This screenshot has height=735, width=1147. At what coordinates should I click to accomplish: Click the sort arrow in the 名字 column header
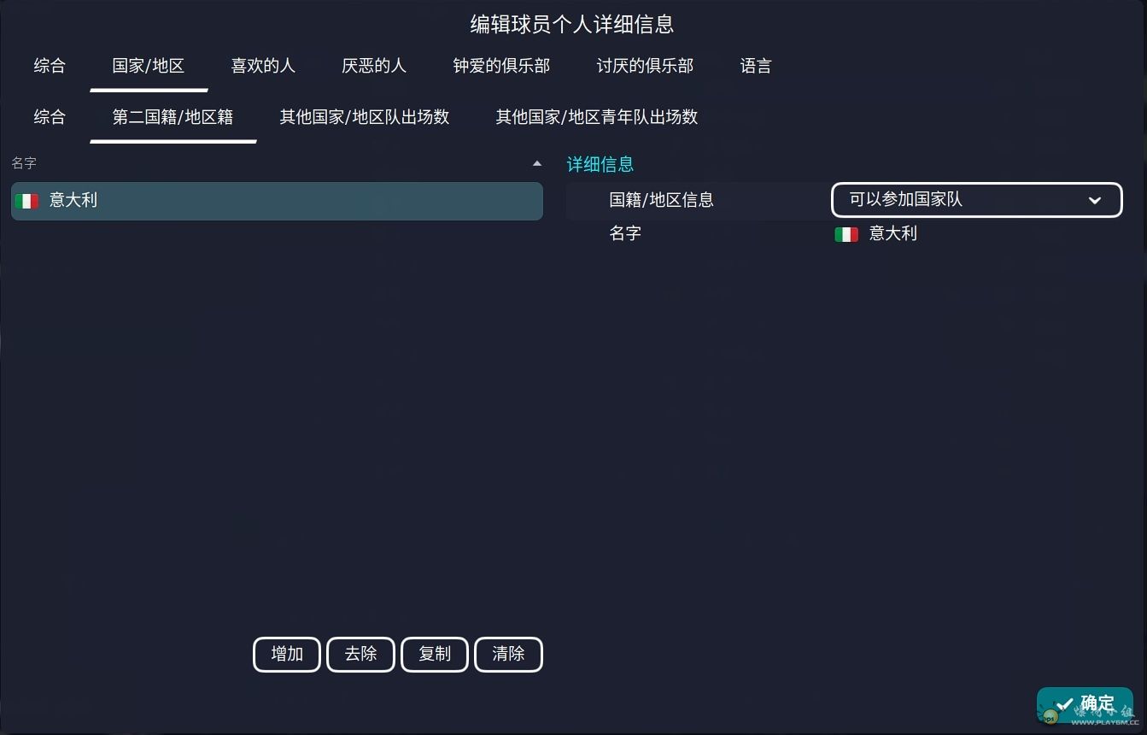(x=536, y=163)
